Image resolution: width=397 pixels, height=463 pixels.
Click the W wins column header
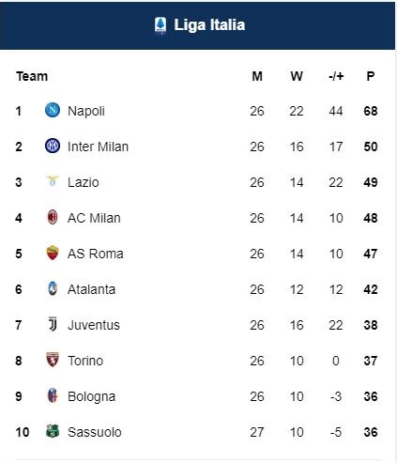click(x=297, y=76)
